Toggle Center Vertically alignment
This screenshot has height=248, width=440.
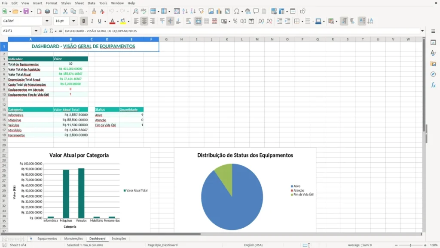click(170, 21)
